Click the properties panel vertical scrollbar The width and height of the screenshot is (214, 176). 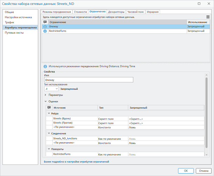206,113
